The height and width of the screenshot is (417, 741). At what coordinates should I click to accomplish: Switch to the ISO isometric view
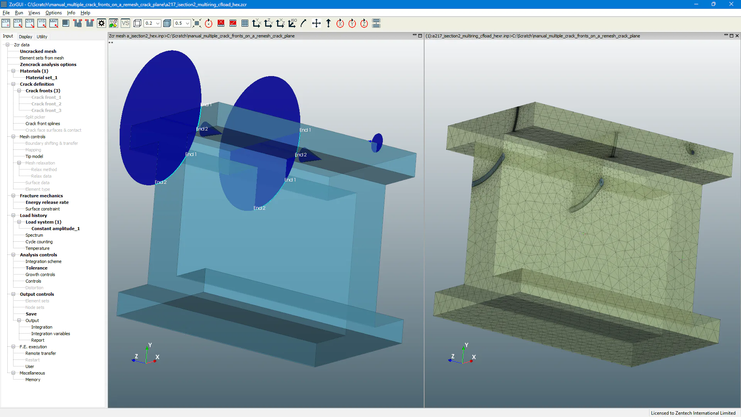[x=293, y=23]
